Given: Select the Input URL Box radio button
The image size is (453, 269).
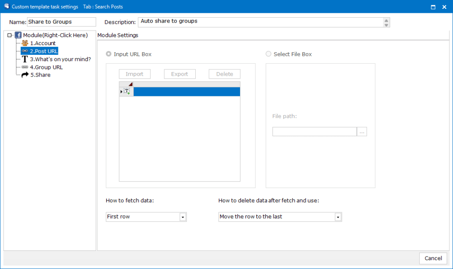Looking at the screenshot, I should click(x=109, y=54).
